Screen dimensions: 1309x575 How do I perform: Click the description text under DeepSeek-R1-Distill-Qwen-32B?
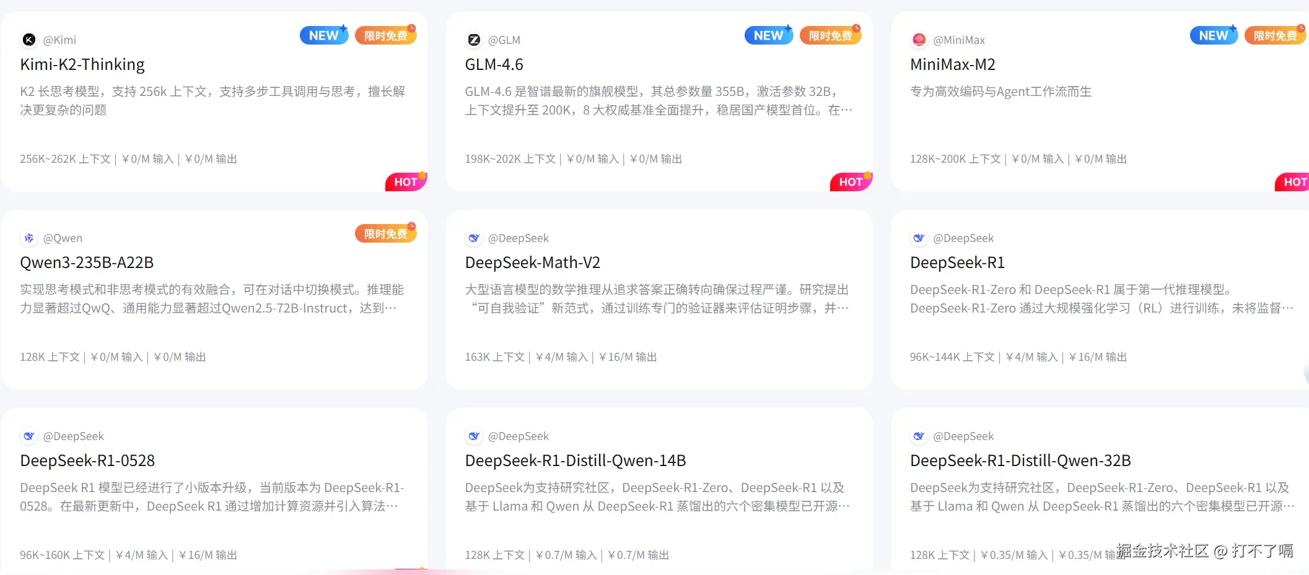coord(1102,497)
